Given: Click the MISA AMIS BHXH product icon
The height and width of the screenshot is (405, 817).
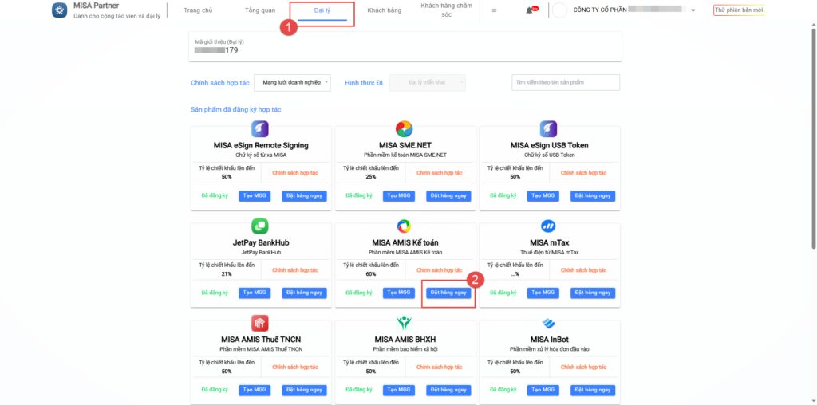Looking at the screenshot, I should 405,323.
